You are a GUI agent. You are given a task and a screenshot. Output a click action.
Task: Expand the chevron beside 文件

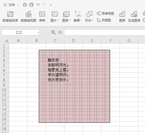(x=18, y=5)
